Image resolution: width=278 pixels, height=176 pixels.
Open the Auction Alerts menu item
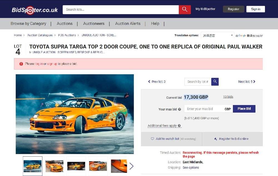point(128,24)
